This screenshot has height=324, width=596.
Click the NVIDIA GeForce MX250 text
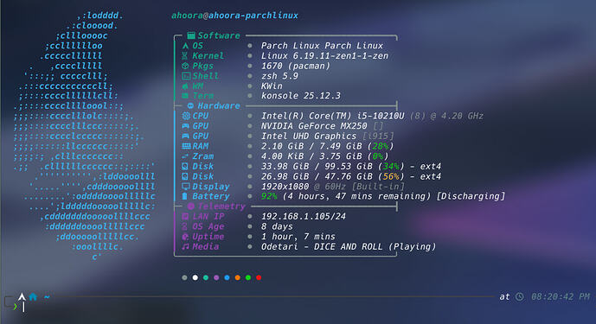314,126
